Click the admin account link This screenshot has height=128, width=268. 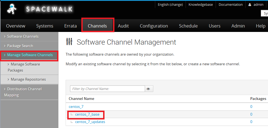coord(258,5)
